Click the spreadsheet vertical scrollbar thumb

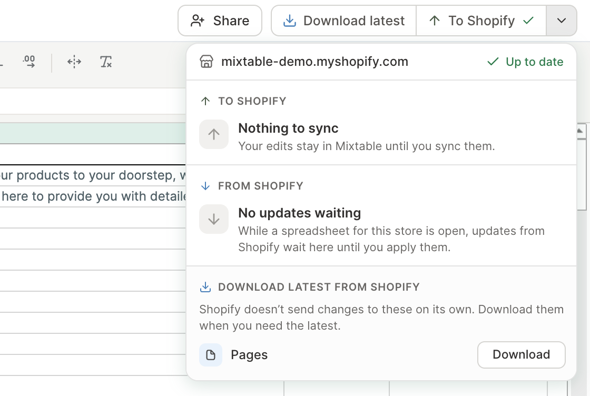point(582,175)
